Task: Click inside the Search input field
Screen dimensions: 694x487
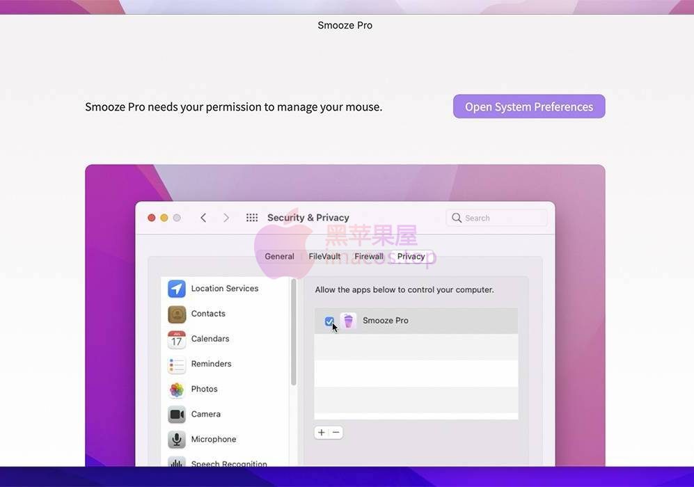Action: point(497,218)
